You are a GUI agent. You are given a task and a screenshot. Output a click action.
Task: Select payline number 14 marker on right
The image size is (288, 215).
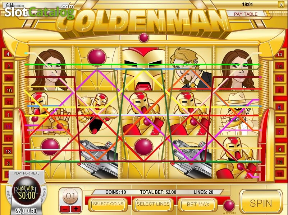279,54
